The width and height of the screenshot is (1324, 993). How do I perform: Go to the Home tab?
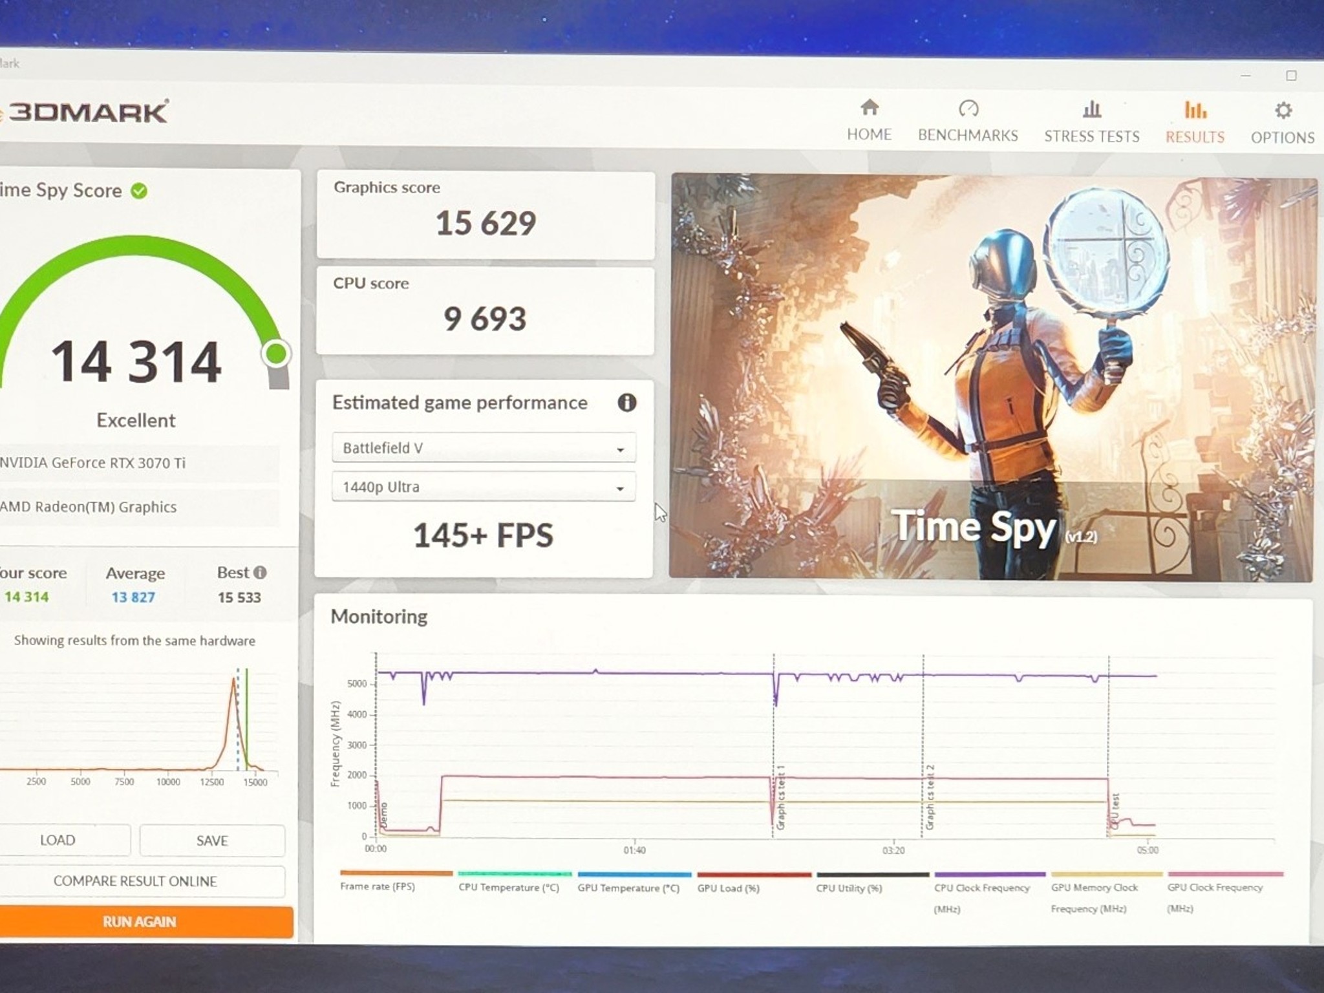pos(869,121)
